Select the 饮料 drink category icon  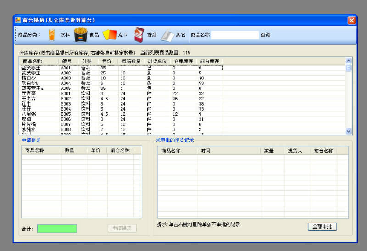click(x=52, y=34)
